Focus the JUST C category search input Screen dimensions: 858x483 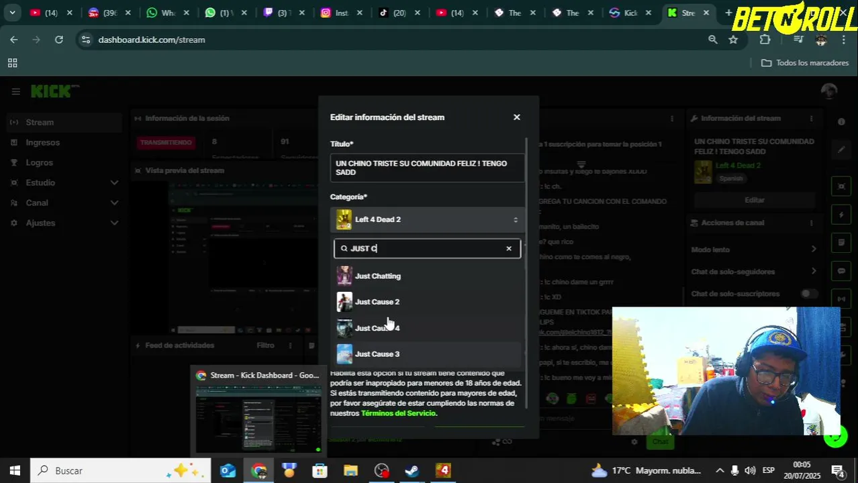click(427, 248)
